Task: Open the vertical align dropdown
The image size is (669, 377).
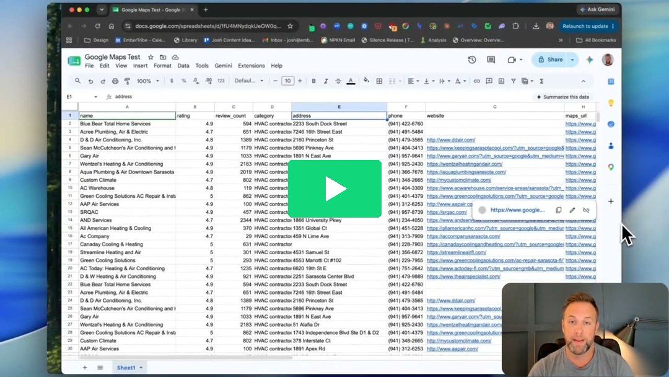Action: 429,81
